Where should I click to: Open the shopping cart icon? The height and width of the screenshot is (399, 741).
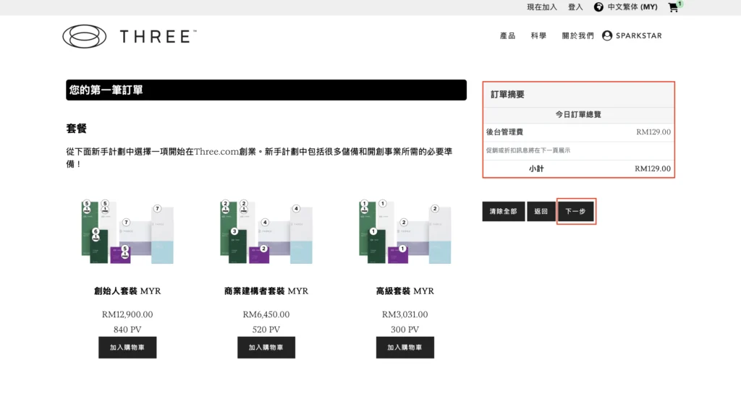point(674,7)
